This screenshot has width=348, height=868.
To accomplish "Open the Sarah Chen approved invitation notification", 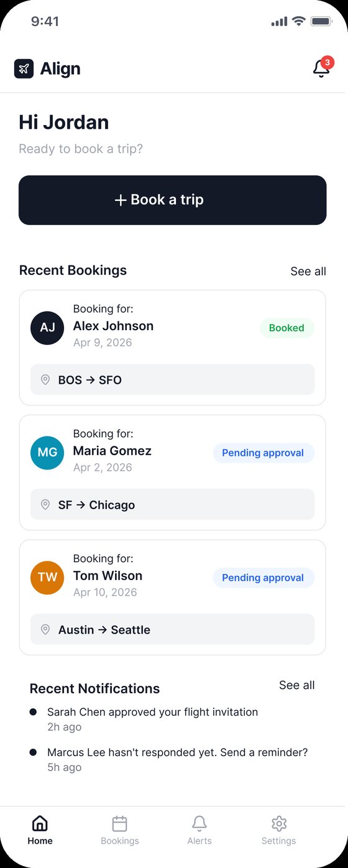I will tap(153, 719).
